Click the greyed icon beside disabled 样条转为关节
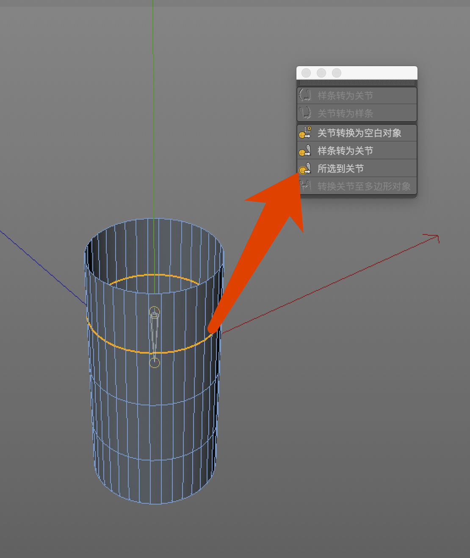470x558 pixels. (305, 95)
